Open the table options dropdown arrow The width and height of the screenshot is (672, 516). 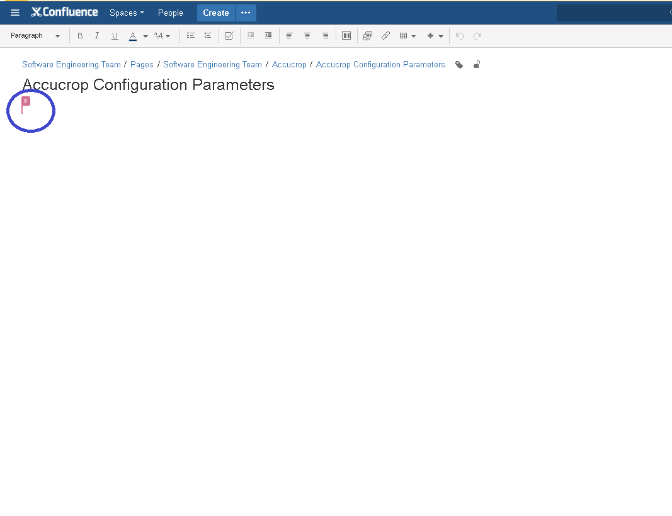click(414, 36)
